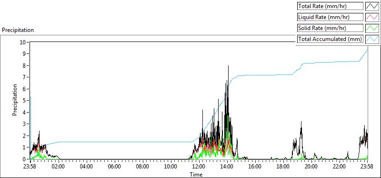This screenshot has height=178, width=381.
Task: Click the 10 maximum value on Y axis
Action: [x=23, y=42]
